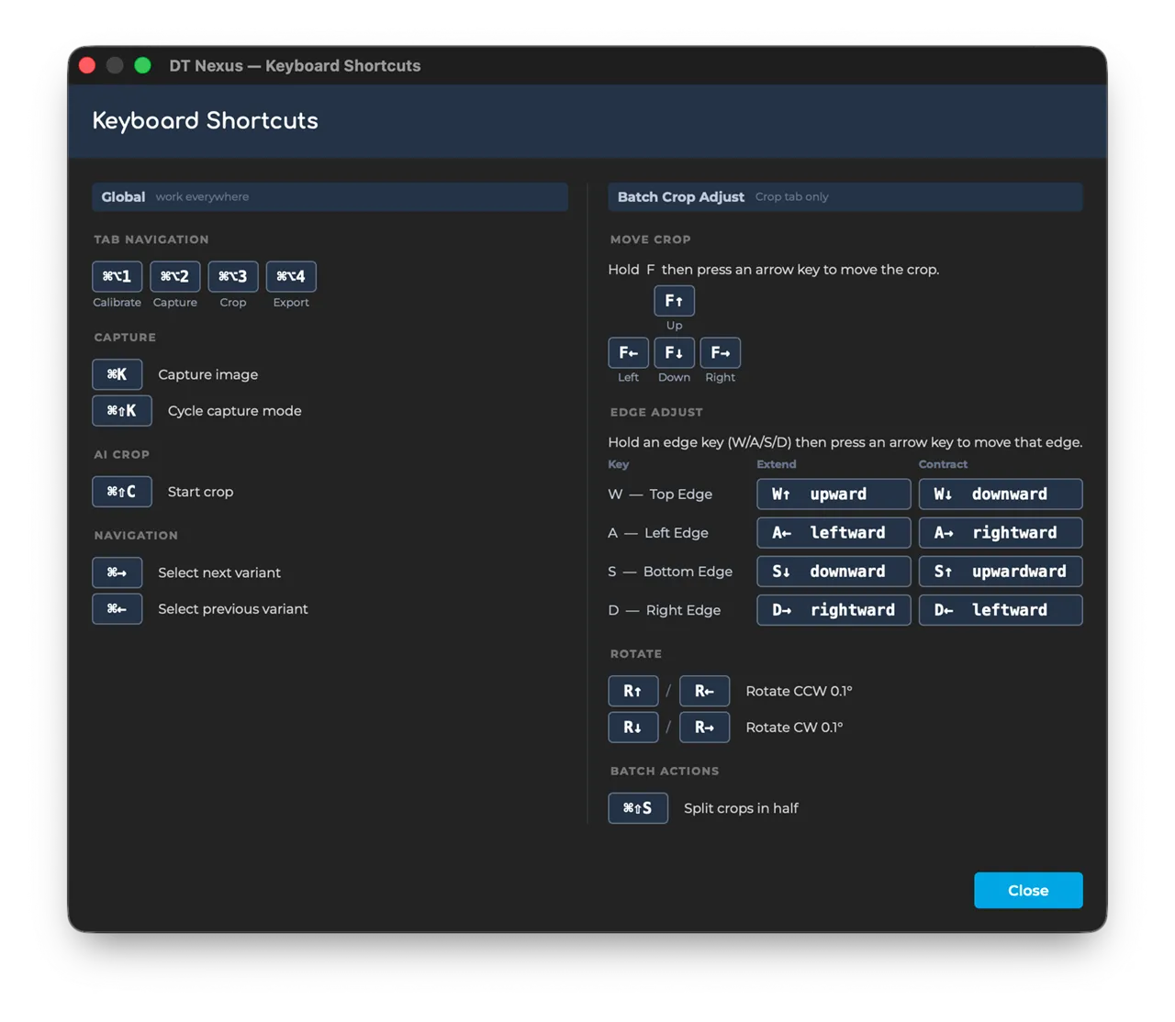Click the "Split crops in half" label
Image resolution: width=1175 pixels, height=1022 pixels.
pos(741,808)
